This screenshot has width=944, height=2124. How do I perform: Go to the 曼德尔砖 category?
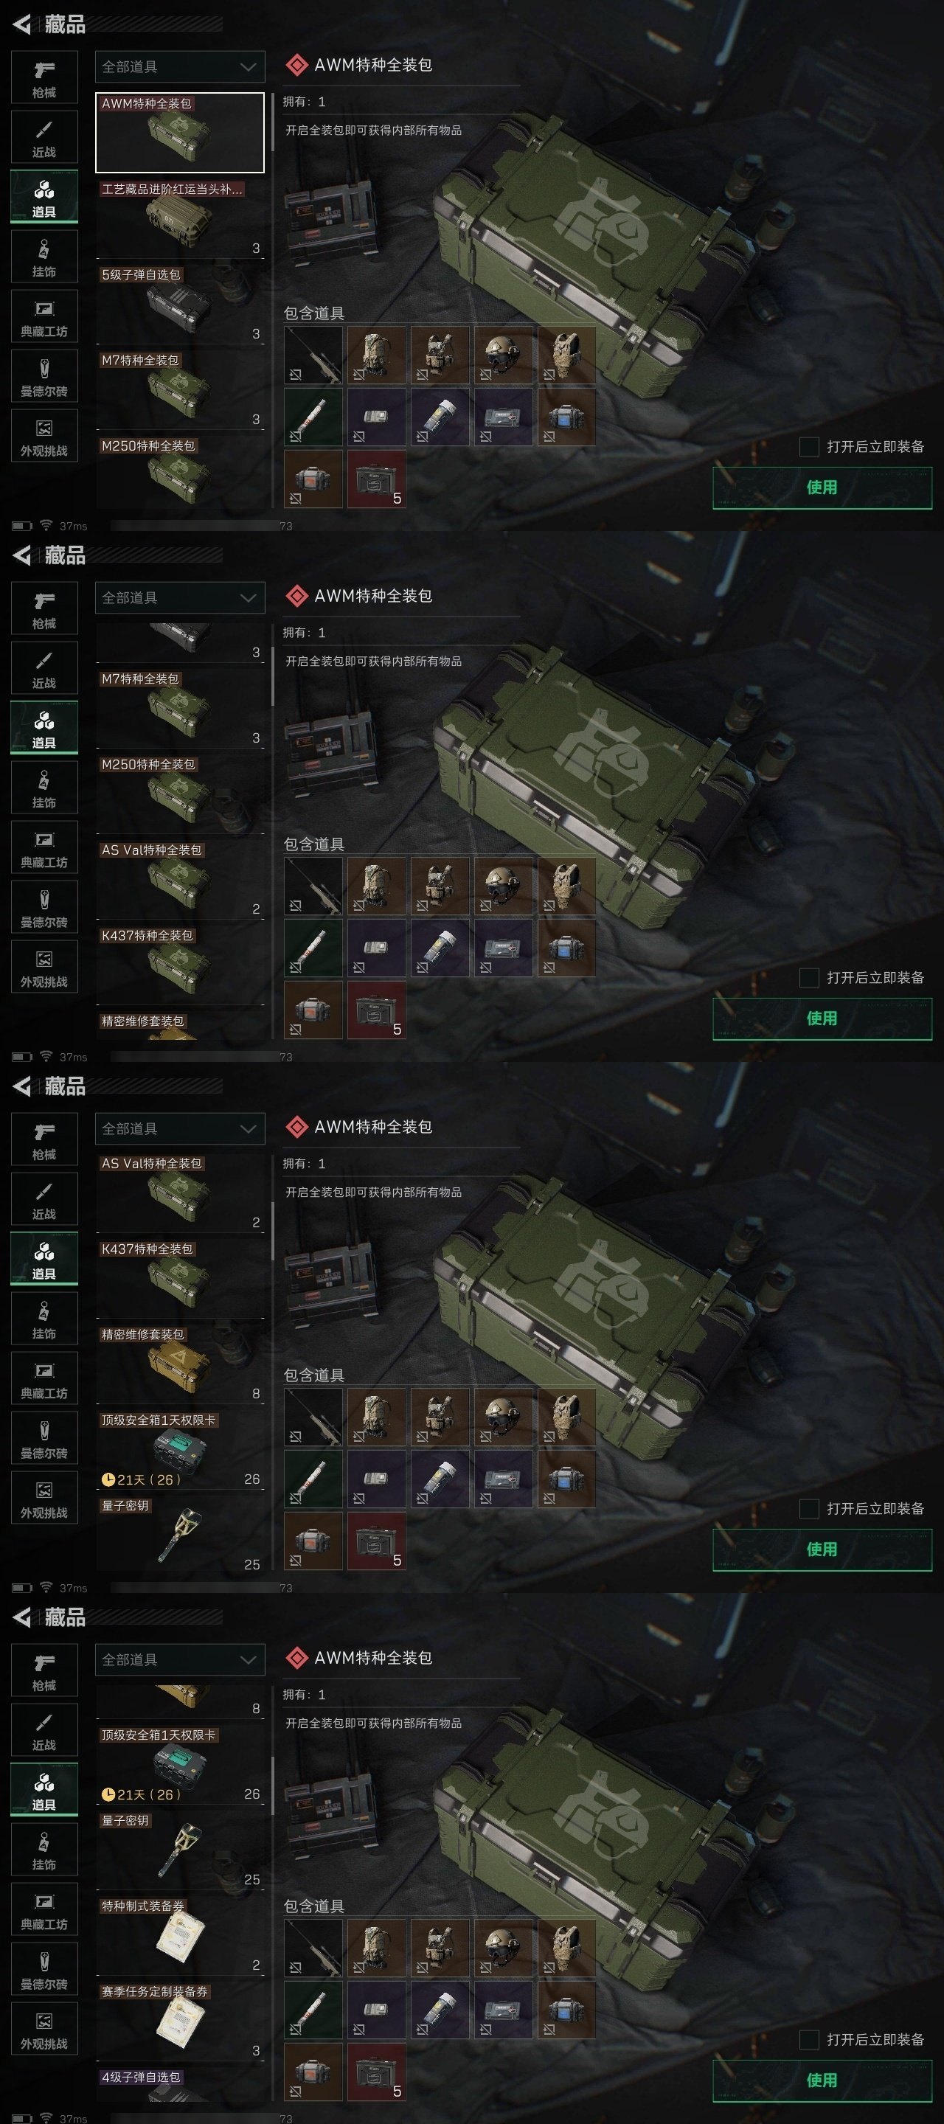tap(44, 377)
